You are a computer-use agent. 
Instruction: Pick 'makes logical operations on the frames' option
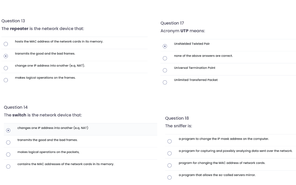[5, 80]
